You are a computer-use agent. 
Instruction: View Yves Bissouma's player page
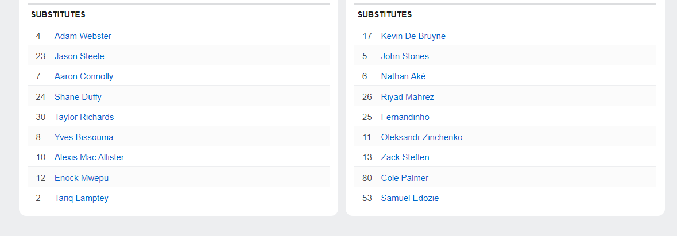84,137
